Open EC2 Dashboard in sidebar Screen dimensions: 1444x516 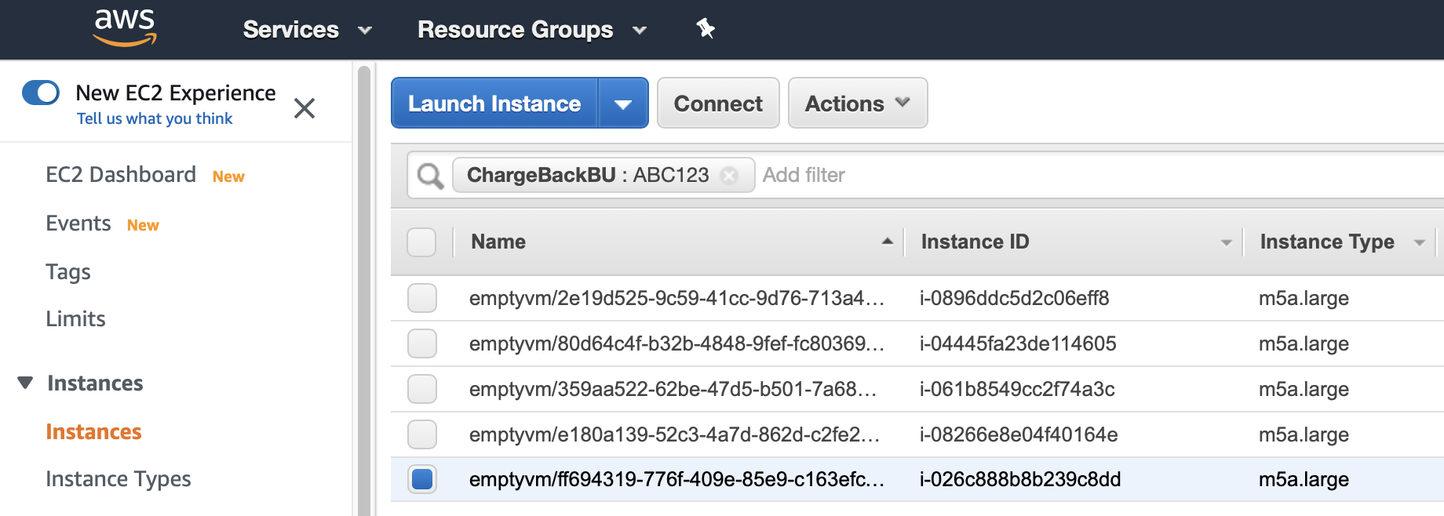(121, 174)
